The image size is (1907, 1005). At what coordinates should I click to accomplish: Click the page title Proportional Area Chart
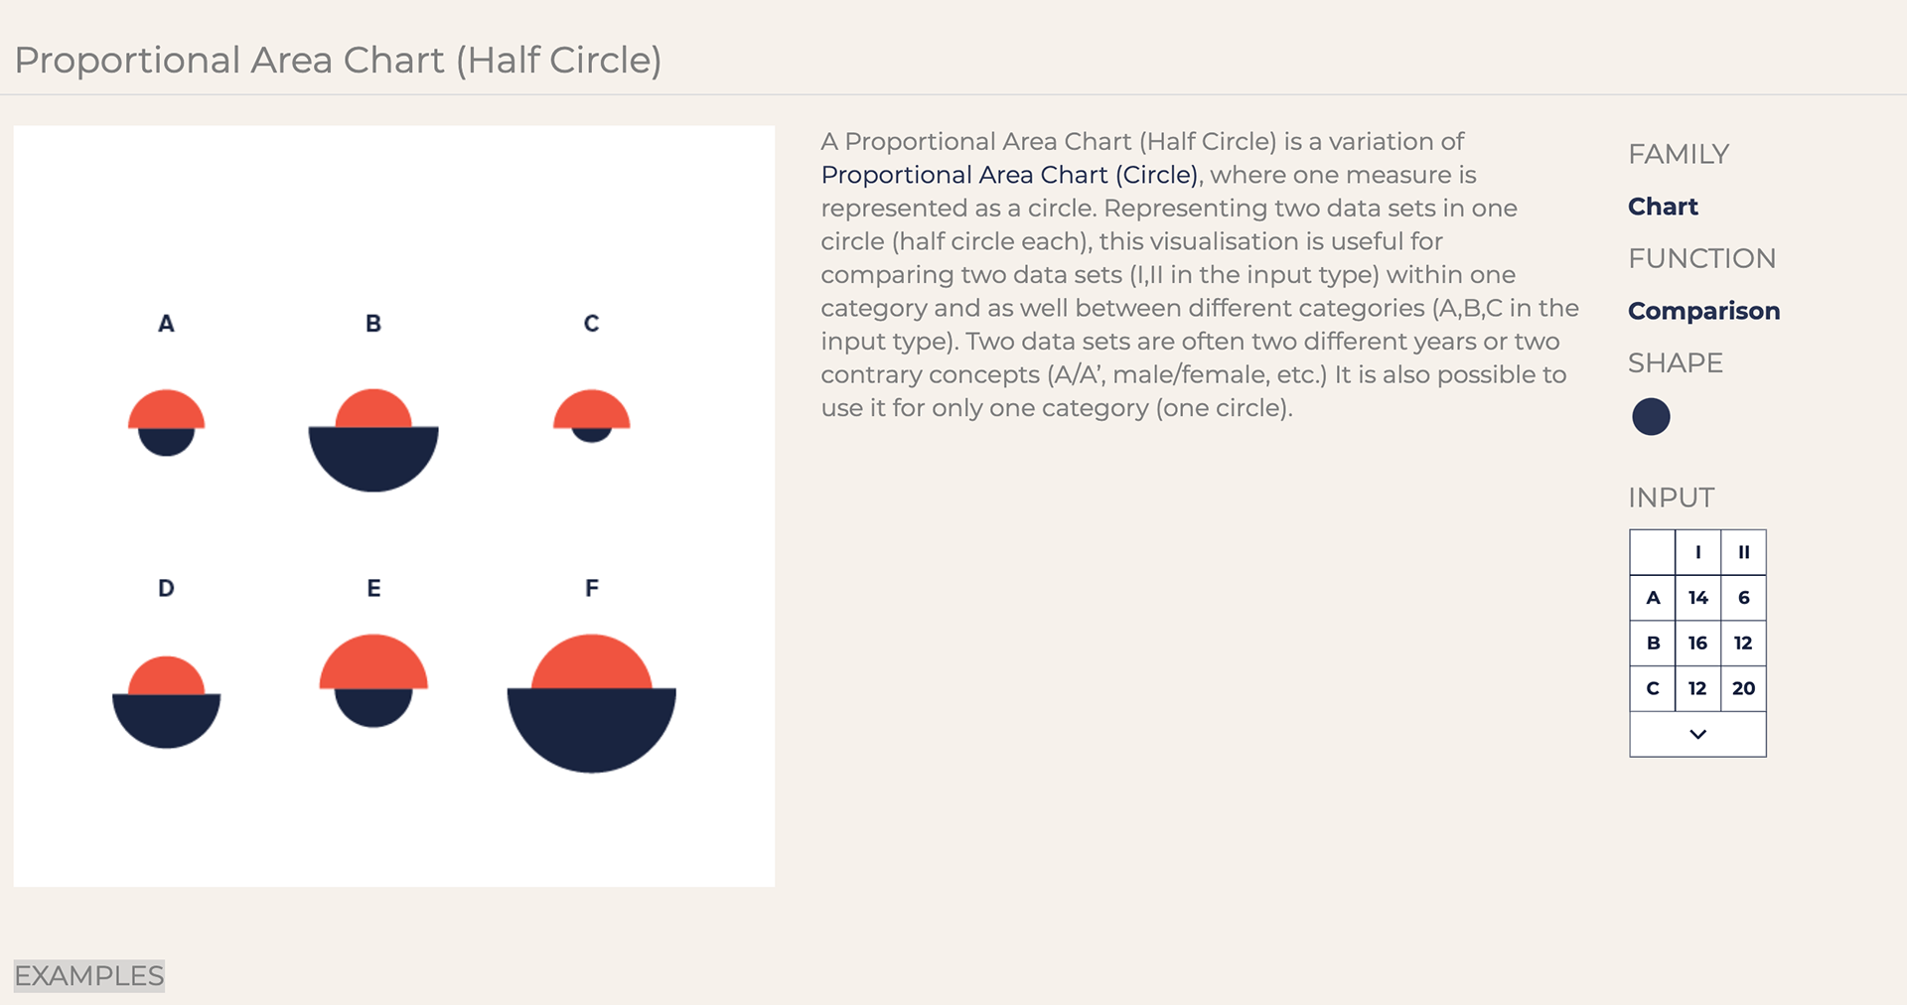tap(338, 61)
